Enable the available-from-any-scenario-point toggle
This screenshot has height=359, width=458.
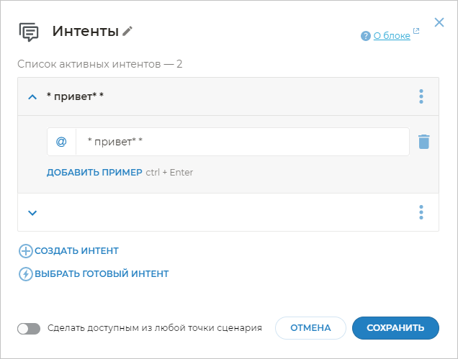pyautogui.click(x=29, y=328)
